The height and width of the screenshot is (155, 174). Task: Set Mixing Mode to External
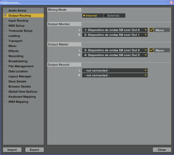pyautogui.click(x=115, y=16)
